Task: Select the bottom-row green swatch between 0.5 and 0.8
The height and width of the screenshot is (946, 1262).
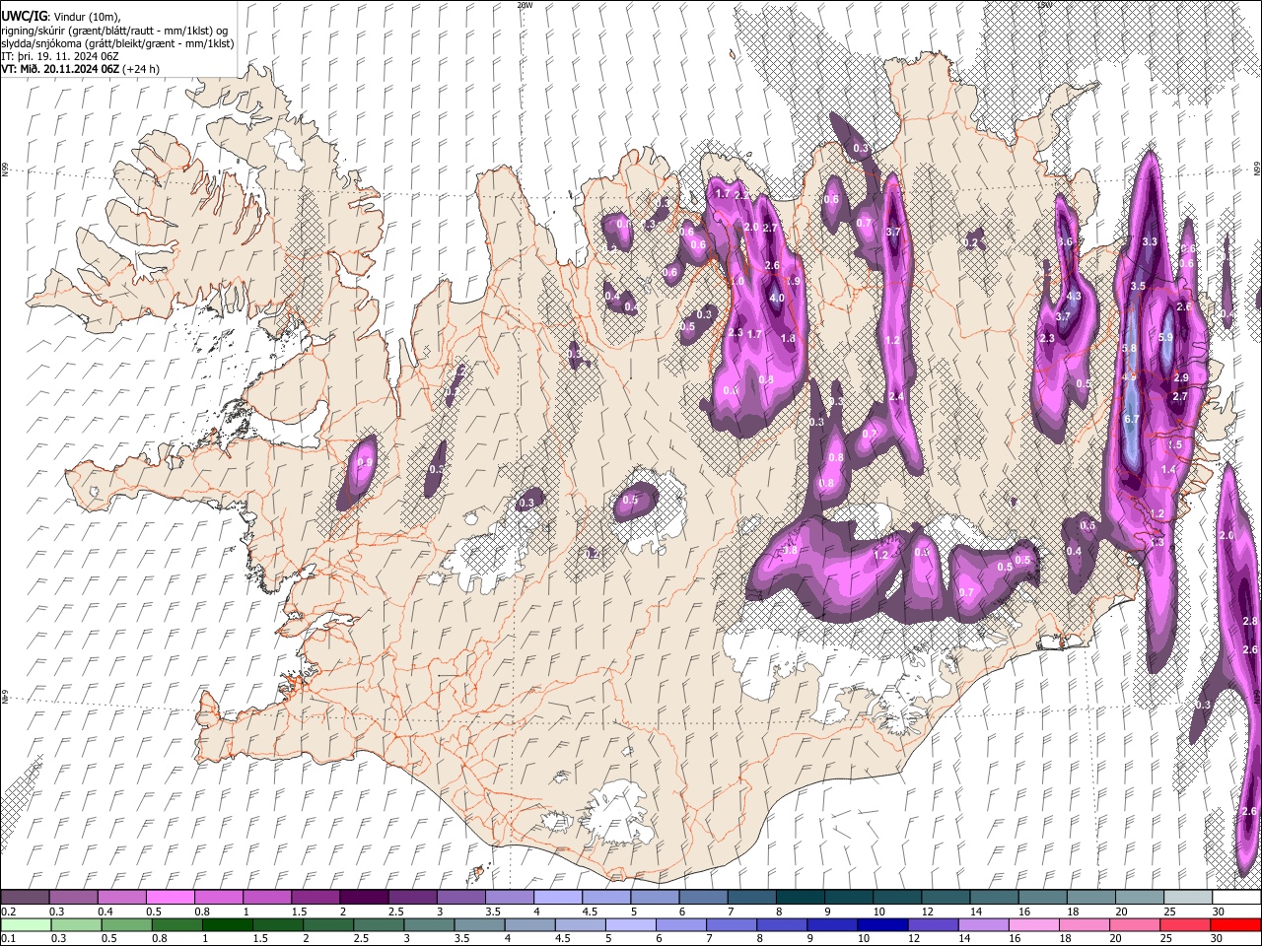Action: pos(126,925)
